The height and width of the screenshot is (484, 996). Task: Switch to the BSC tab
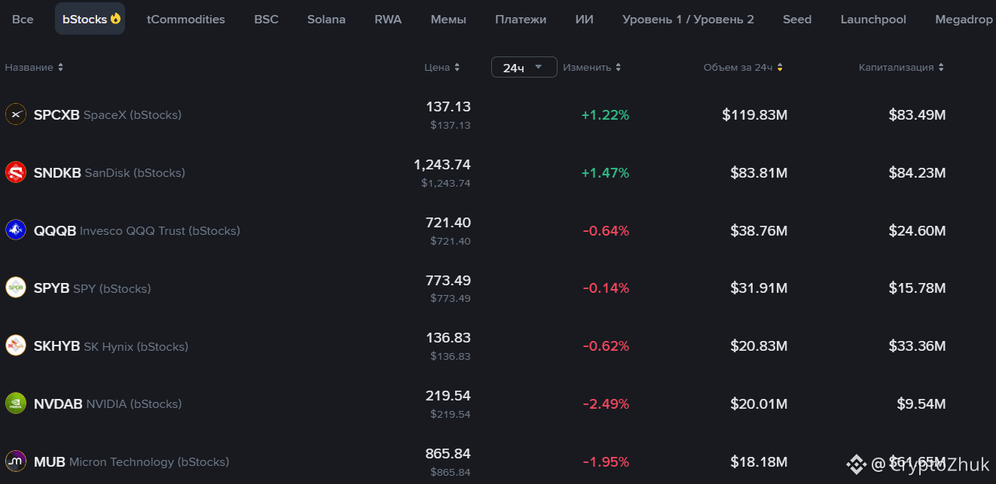266,19
